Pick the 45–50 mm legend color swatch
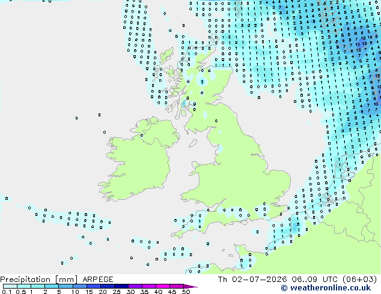 coord(177,286)
